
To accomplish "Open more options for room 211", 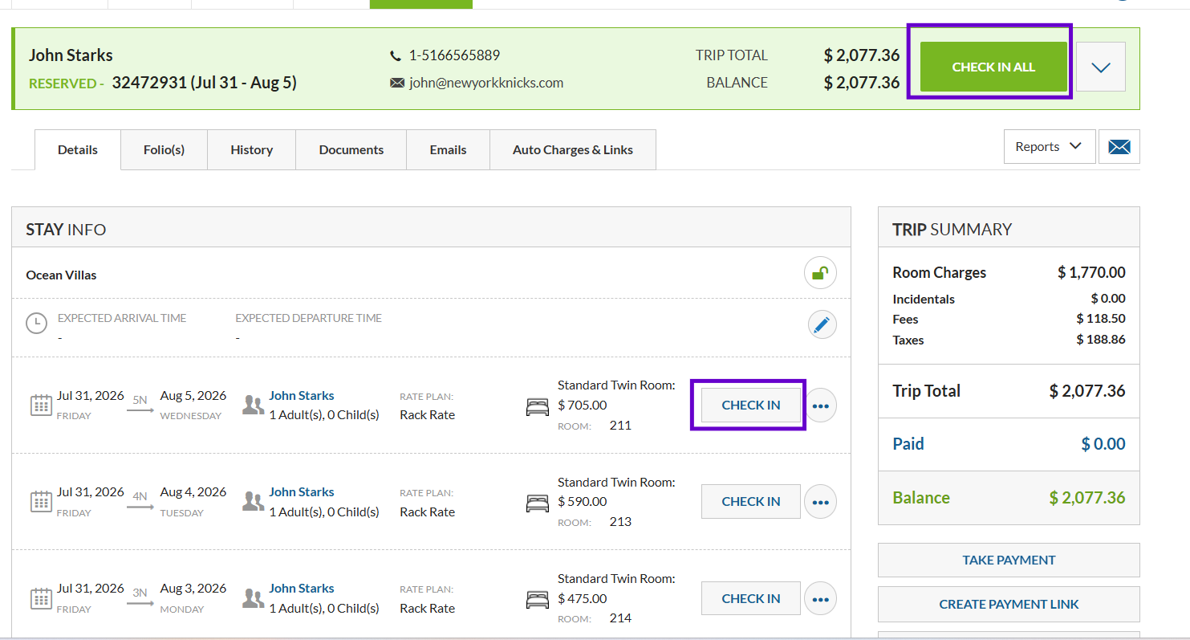I will (x=820, y=406).
